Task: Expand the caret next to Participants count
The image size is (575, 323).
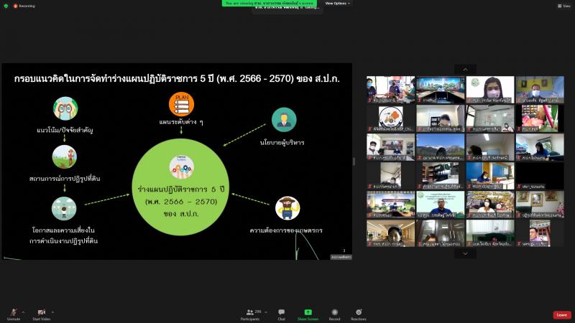Action: tap(266, 312)
